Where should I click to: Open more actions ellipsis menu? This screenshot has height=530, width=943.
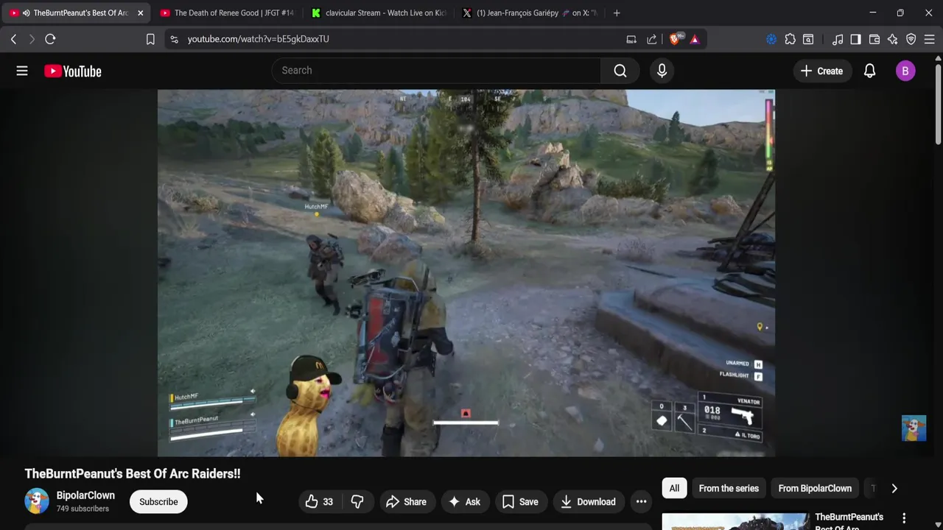(x=642, y=502)
